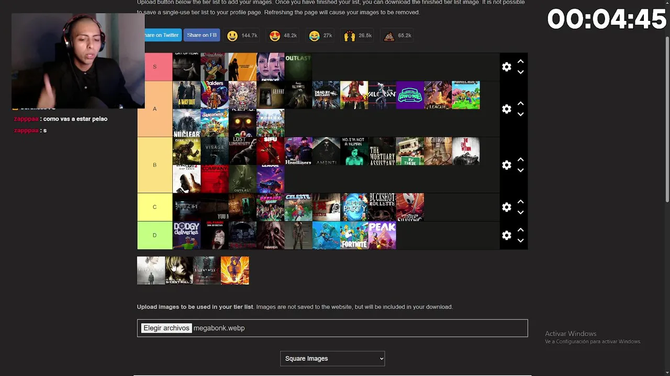Select the green D tier label cell
The width and height of the screenshot is (670, 376).
(154, 236)
